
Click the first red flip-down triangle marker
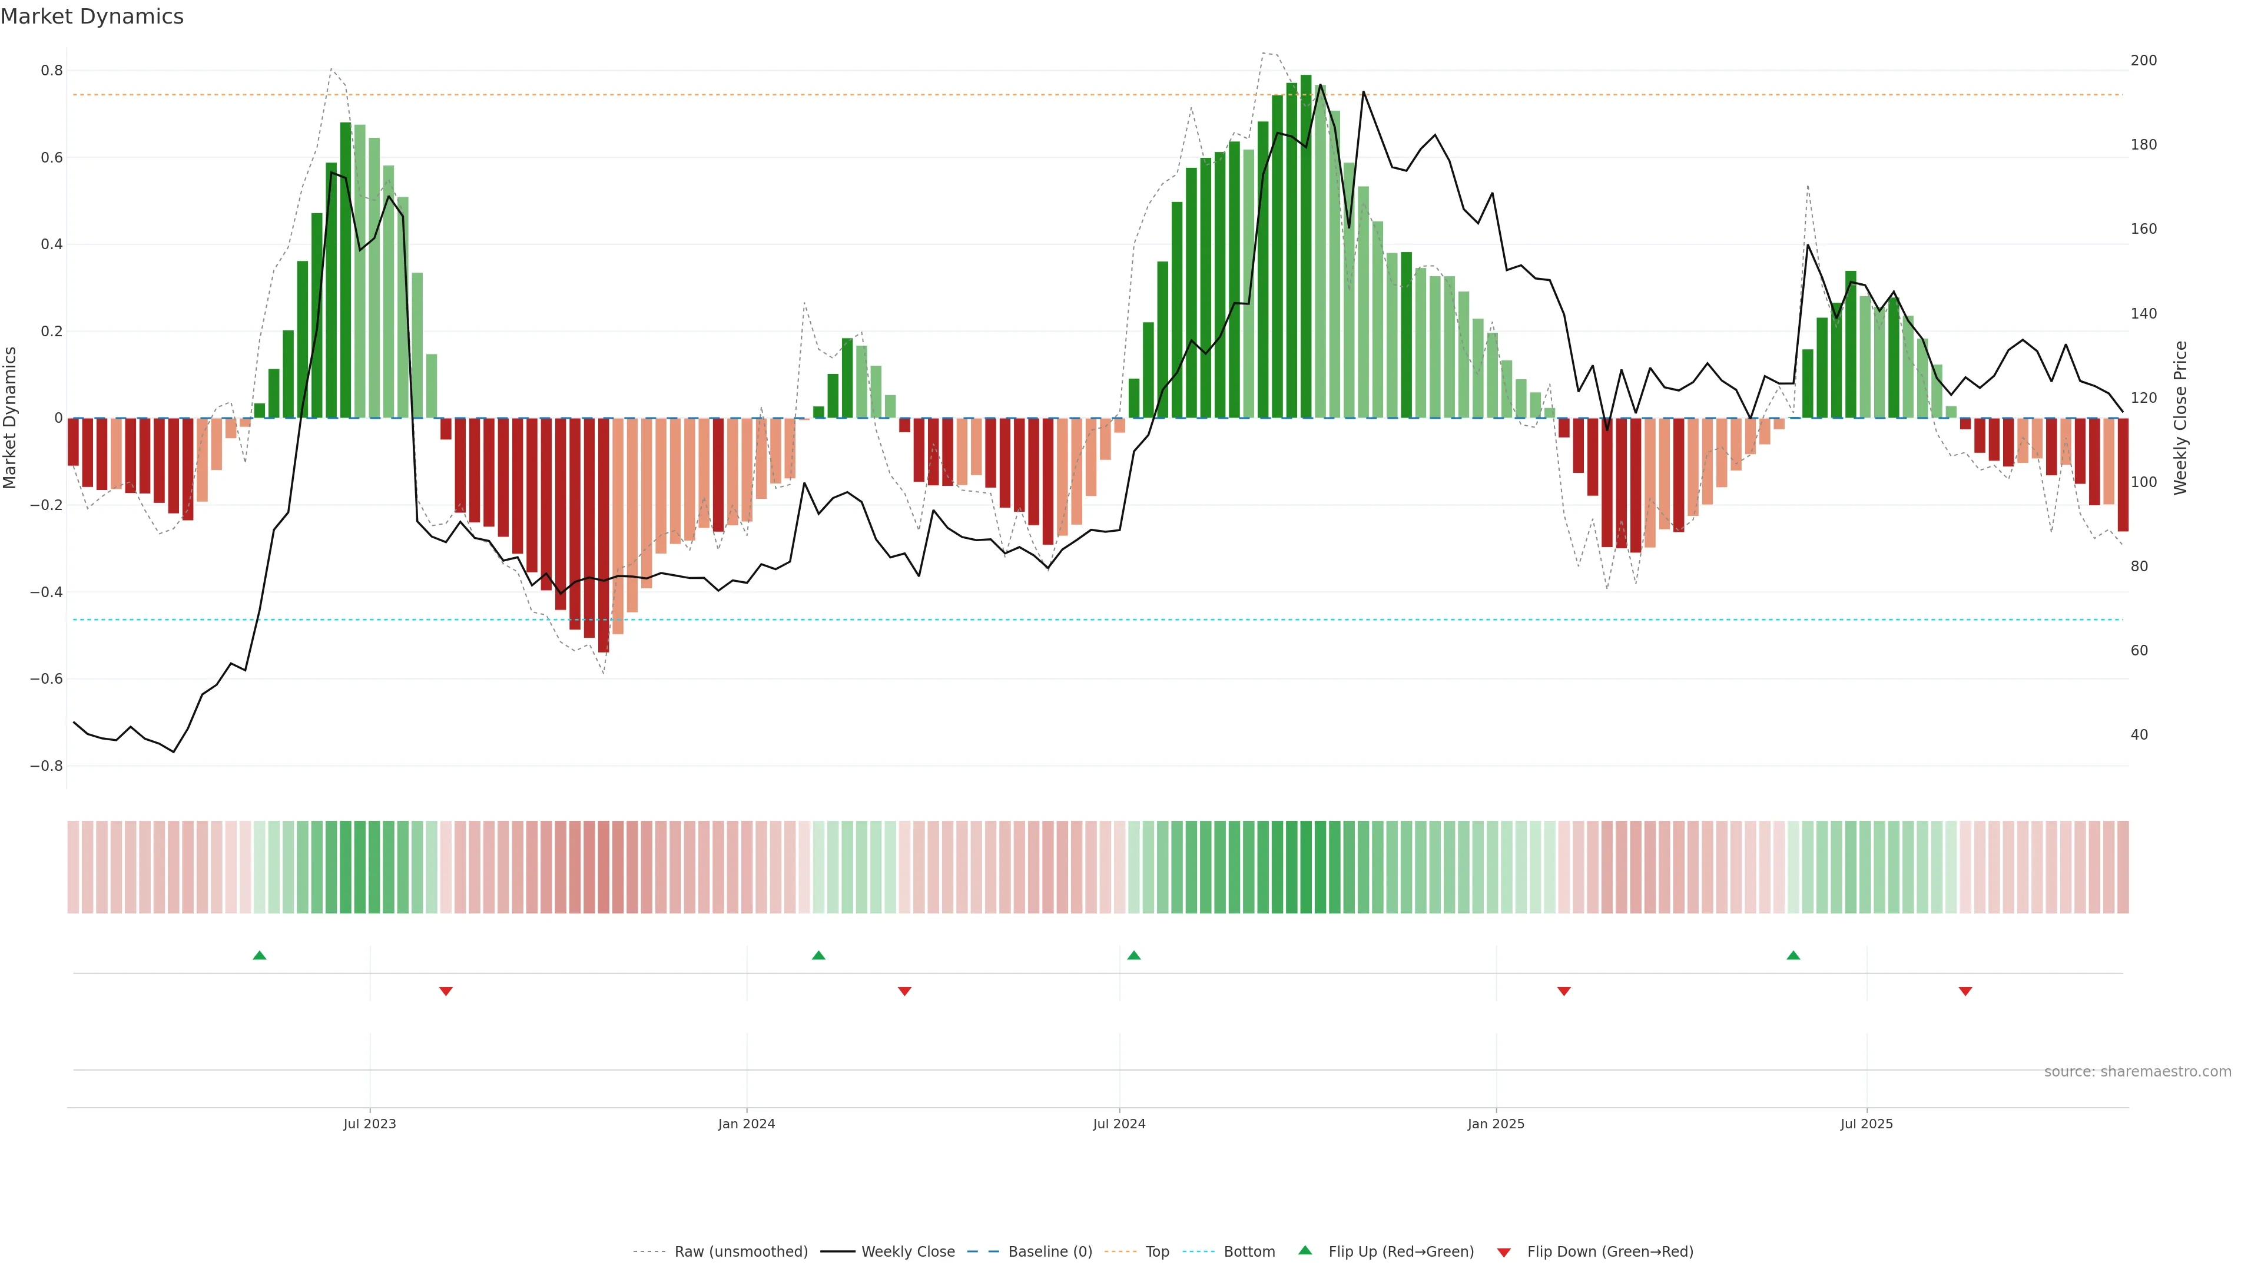(446, 991)
